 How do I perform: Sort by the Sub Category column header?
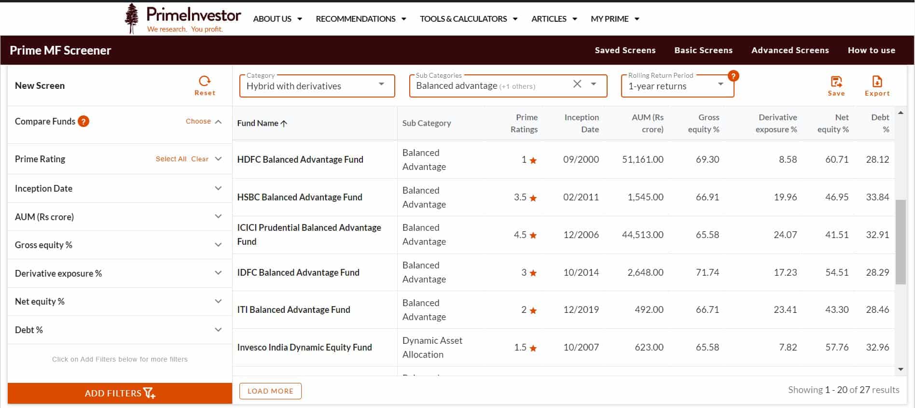[x=427, y=123]
